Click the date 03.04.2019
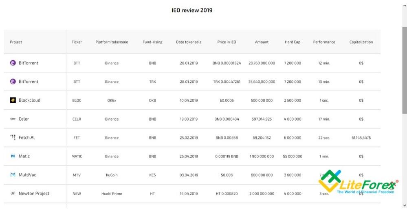This screenshot has width=407, height=214. click(x=189, y=175)
